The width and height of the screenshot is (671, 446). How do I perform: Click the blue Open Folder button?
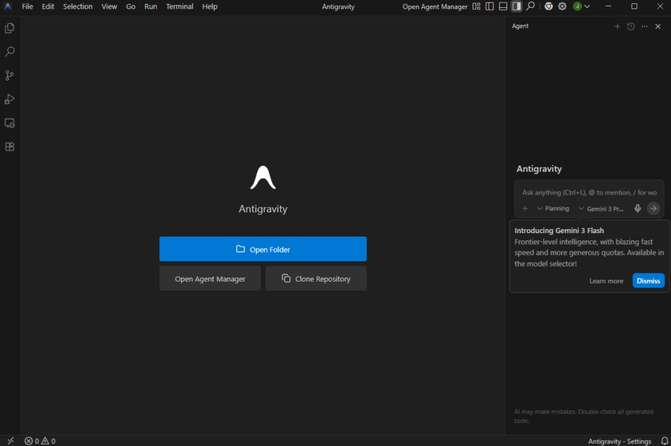pyautogui.click(x=263, y=249)
